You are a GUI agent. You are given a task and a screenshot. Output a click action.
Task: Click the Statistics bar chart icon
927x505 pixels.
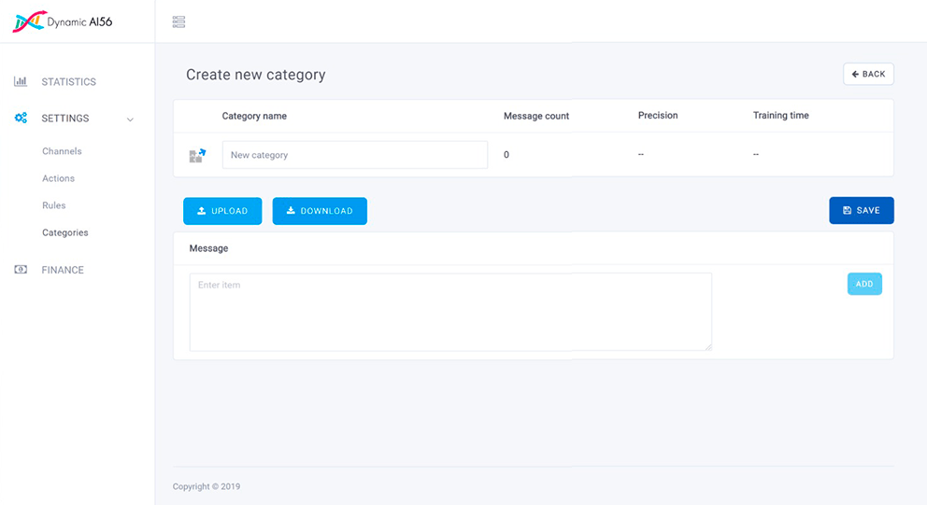(21, 82)
